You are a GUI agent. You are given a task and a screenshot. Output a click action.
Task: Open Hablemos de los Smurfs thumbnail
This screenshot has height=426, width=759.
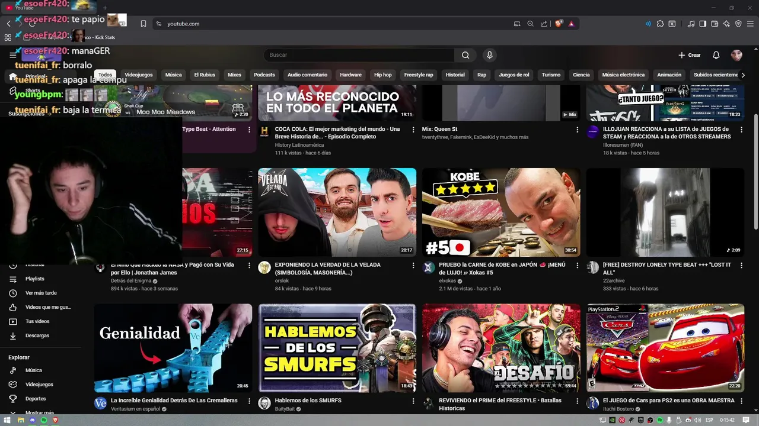337,348
